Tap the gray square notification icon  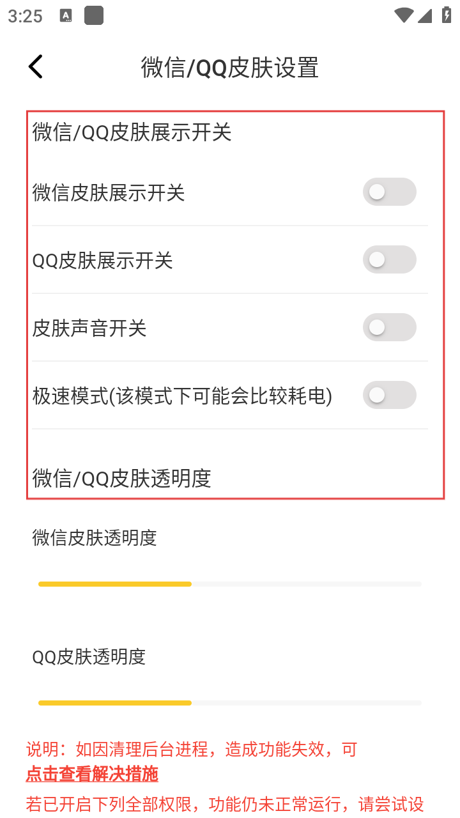tap(94, 16)
